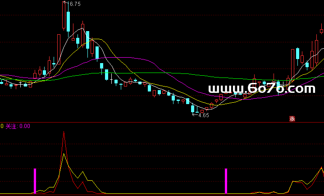Click the 16.75 high price label

pyautogui.click(x=74, y=4)
